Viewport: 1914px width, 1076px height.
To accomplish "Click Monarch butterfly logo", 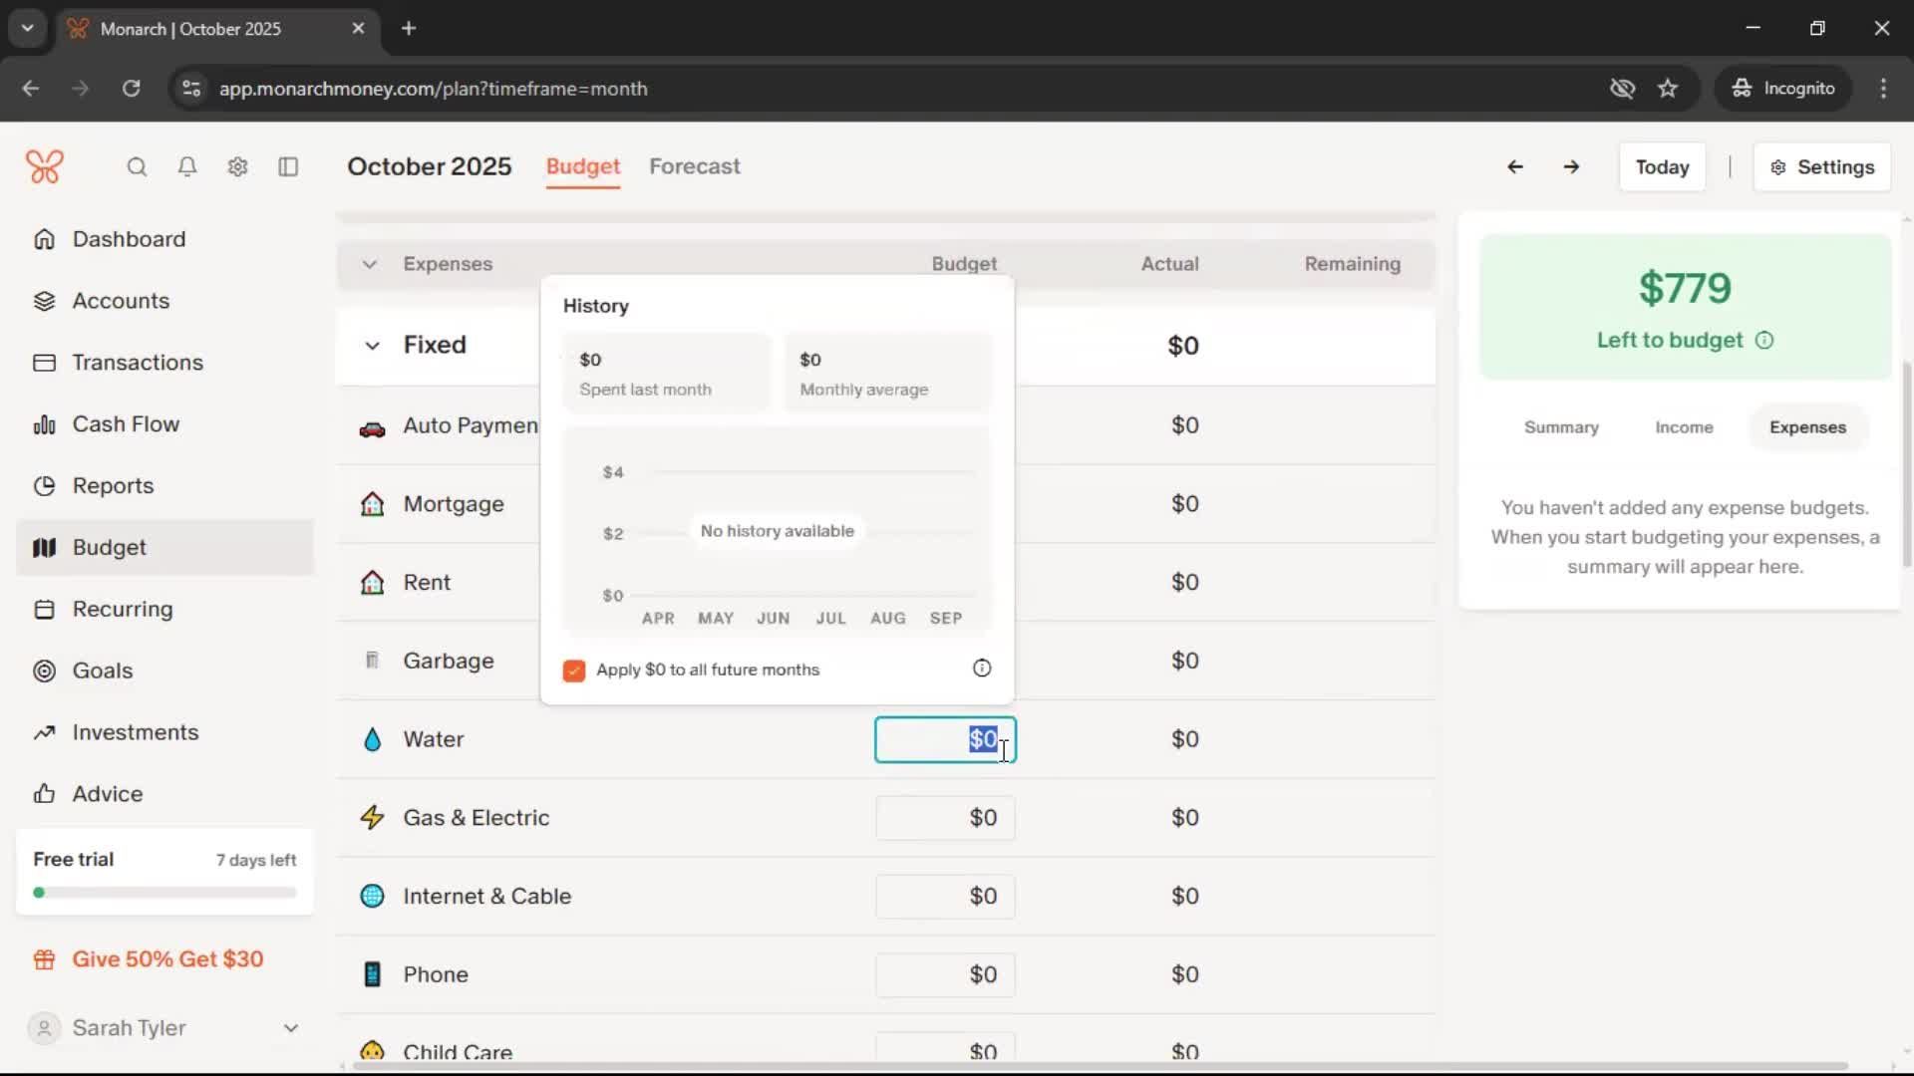I will coord(45,166).
